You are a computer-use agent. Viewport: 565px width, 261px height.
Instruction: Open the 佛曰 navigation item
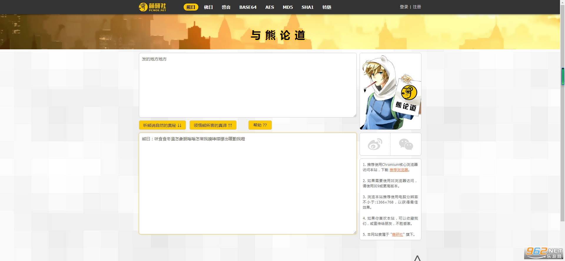click(x=208, y=7)
